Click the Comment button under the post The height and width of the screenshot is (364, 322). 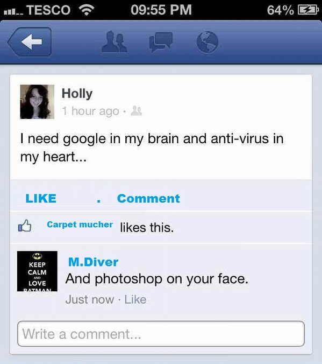point(148,199)
